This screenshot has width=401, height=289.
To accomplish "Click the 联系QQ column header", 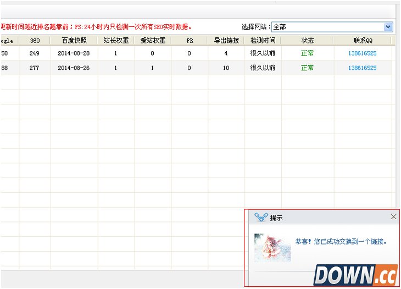I will click(x=362, y=40).
